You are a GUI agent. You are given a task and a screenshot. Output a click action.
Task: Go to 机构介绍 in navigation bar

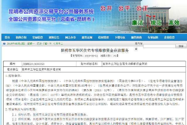point(21,37)
